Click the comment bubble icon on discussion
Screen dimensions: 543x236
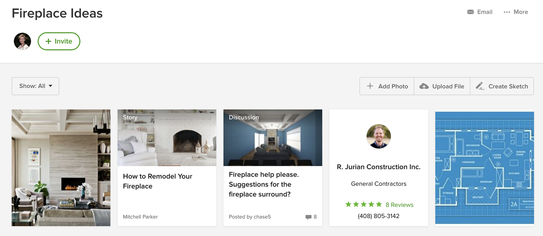308,217
